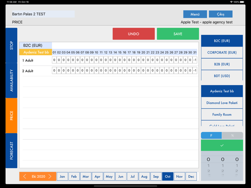Image resolution: width=251 pixels, height=188 pixels.
Task: Select the Nov month tab
Action: [179, 177]
